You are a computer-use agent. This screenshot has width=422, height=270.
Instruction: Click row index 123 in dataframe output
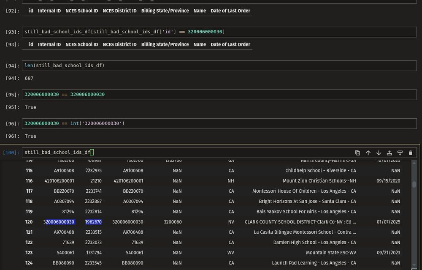coord(29,253)
